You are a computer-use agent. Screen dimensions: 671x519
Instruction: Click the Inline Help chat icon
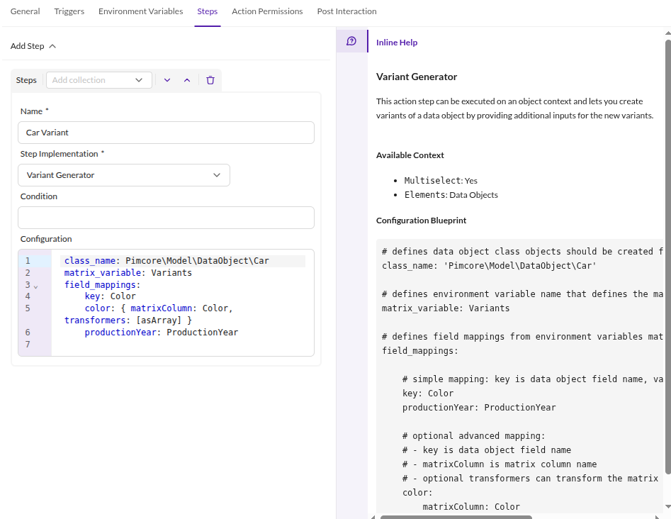[x=351, y=41]
